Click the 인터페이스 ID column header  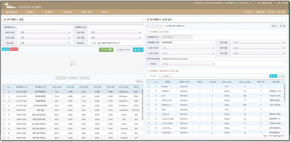pos(21,87)
